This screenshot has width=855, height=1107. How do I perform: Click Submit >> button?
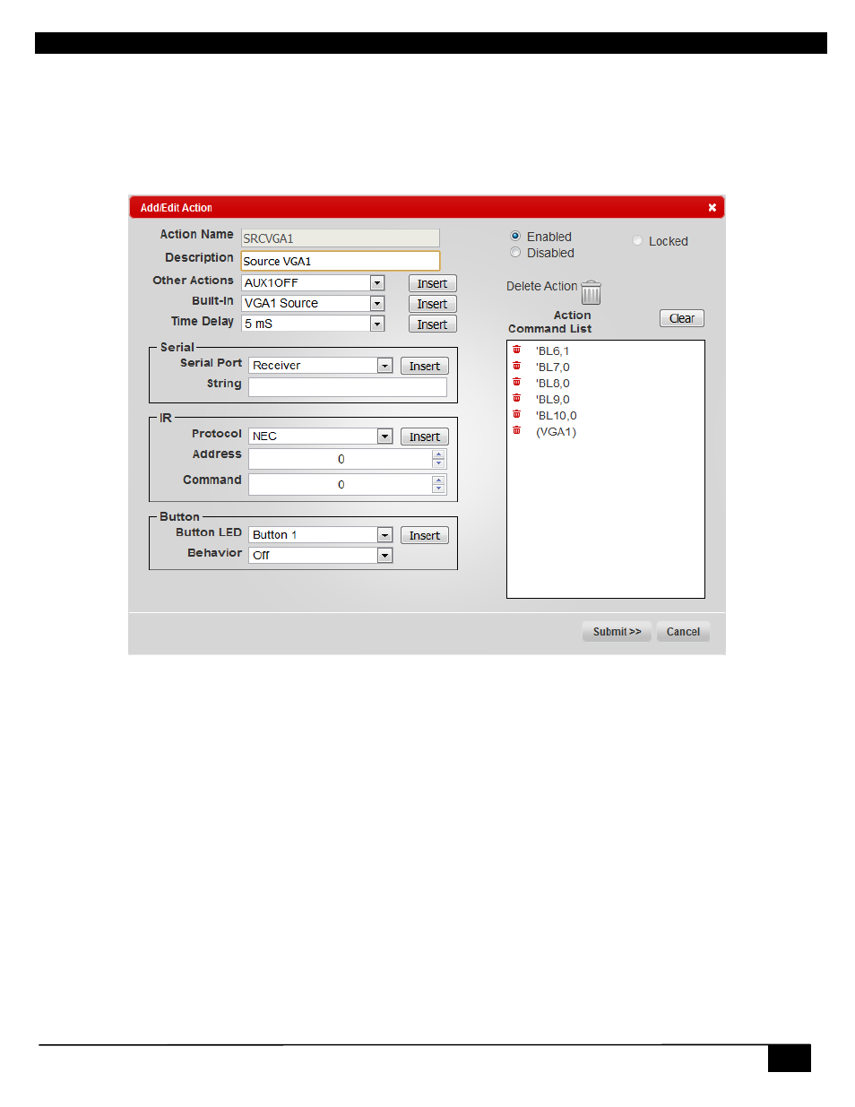[617, 631]
